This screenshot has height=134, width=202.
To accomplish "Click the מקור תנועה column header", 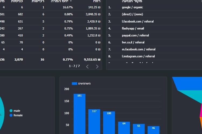I will point(132,1).
